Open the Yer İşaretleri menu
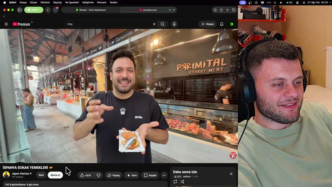The width and height of the screenshot is (332, 187). point(72,3)
